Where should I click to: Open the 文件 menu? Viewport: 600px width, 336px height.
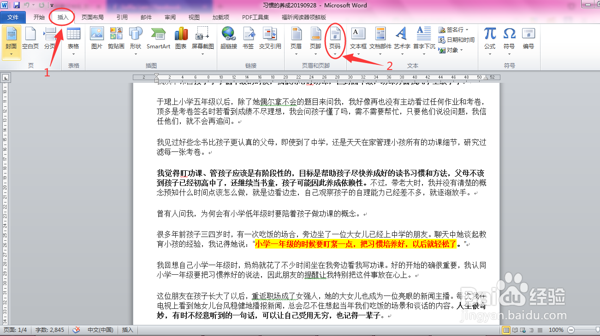click(x=13, y=17)
